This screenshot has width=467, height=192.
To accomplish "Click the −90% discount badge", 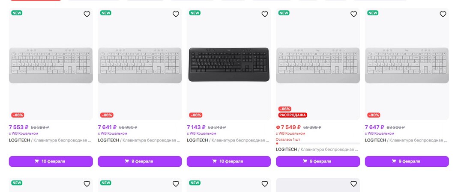I will click(x=374, y=115).
